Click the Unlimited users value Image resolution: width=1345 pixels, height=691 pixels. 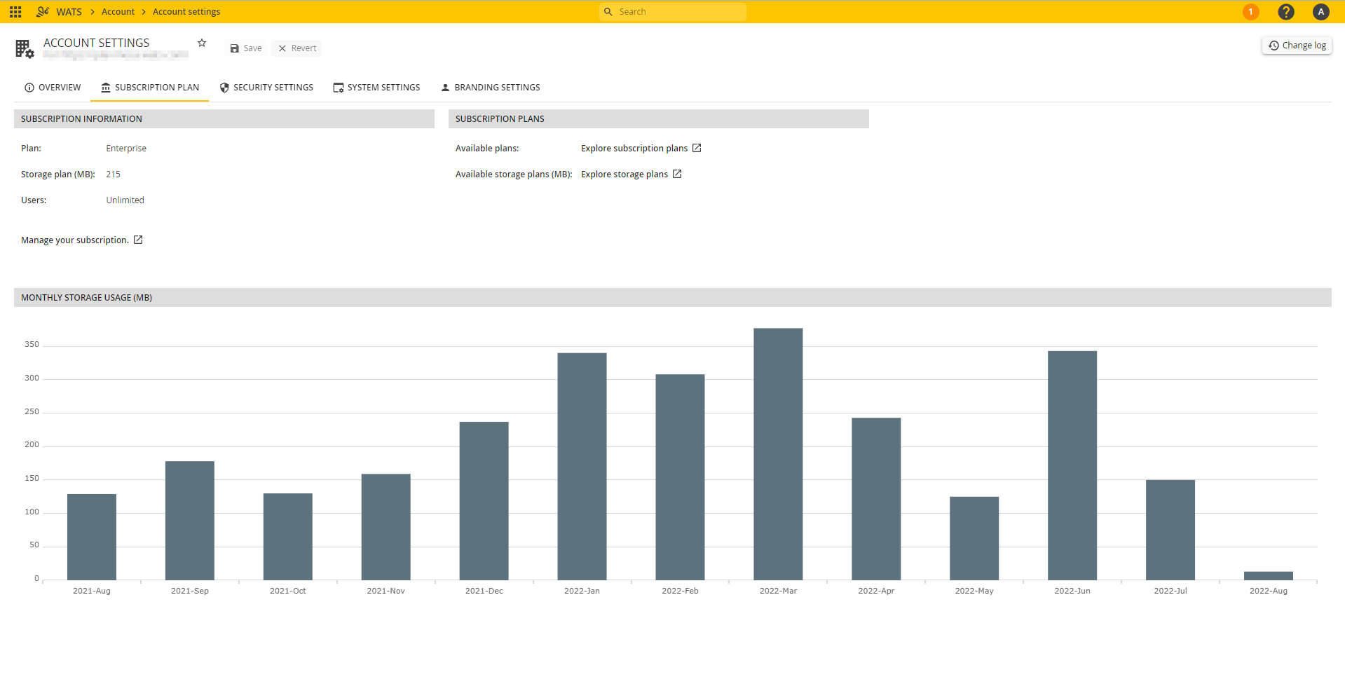125,200
